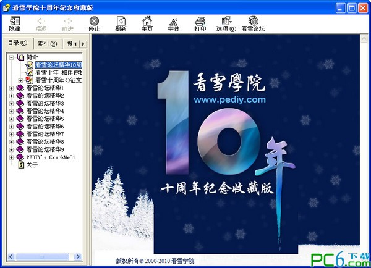Click the www.pediy.com link in the banner
The image size is (371, 268).
(x=230, y=99)
